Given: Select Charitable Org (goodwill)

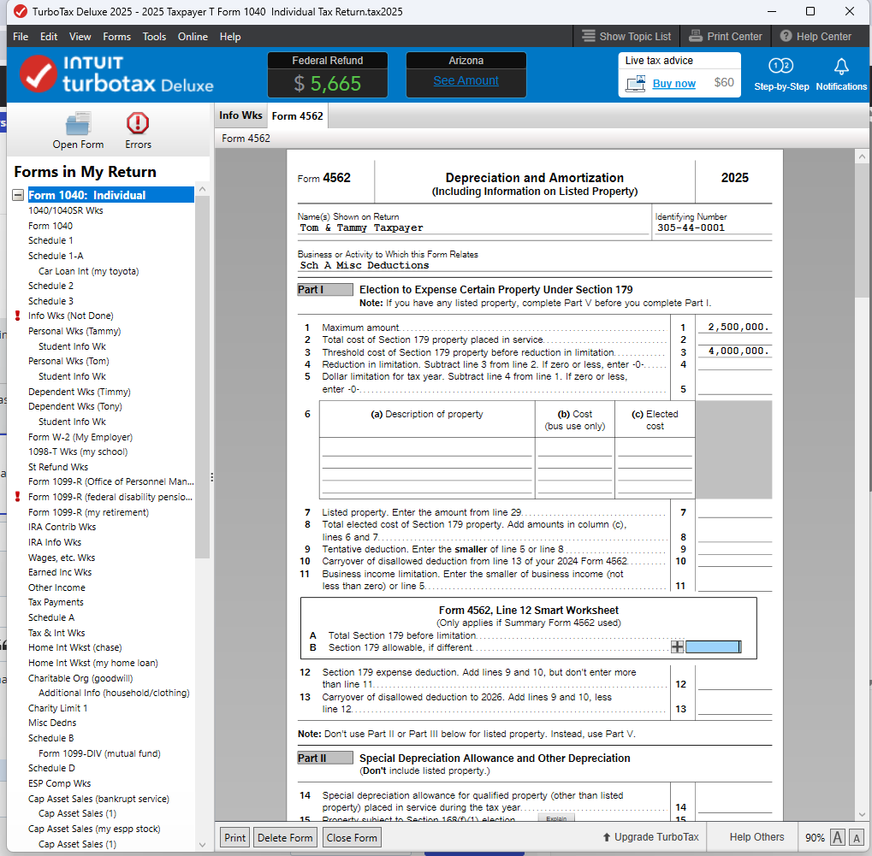Looking at the screenshot, I should click(80, 678).
